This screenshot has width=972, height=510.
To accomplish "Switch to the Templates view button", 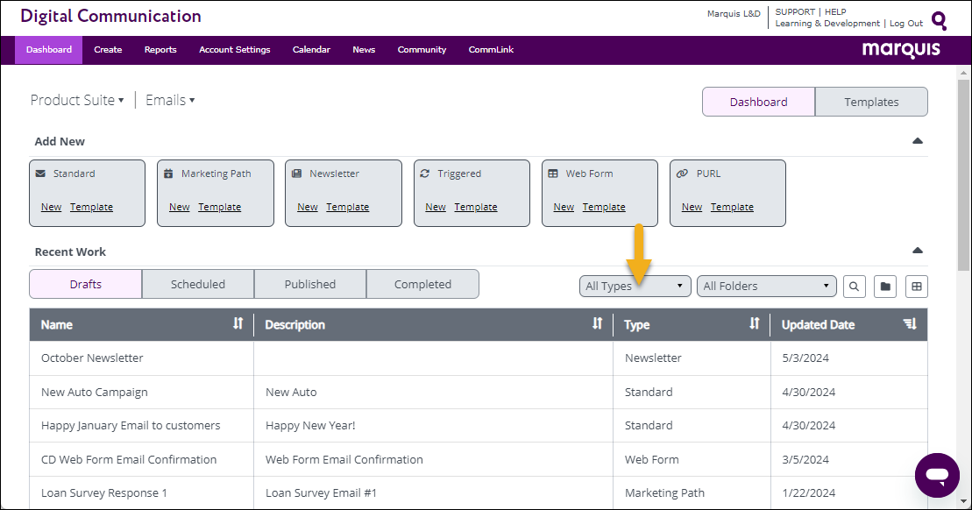I will [x=871, y=103].
